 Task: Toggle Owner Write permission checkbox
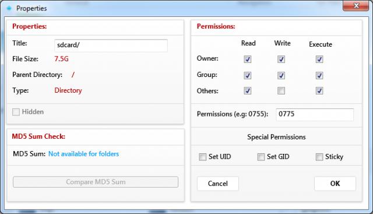[x=281, y=59]
